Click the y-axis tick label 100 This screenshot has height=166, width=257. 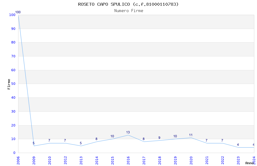point(12,15)
